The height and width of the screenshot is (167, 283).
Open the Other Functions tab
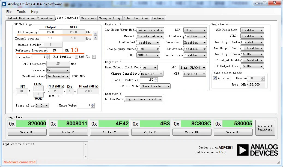(x=136, y=18)
